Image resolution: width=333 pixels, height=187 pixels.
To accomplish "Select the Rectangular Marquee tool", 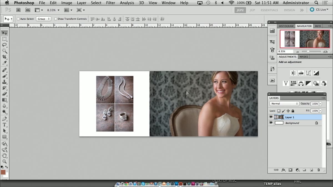I will (4, 39).
